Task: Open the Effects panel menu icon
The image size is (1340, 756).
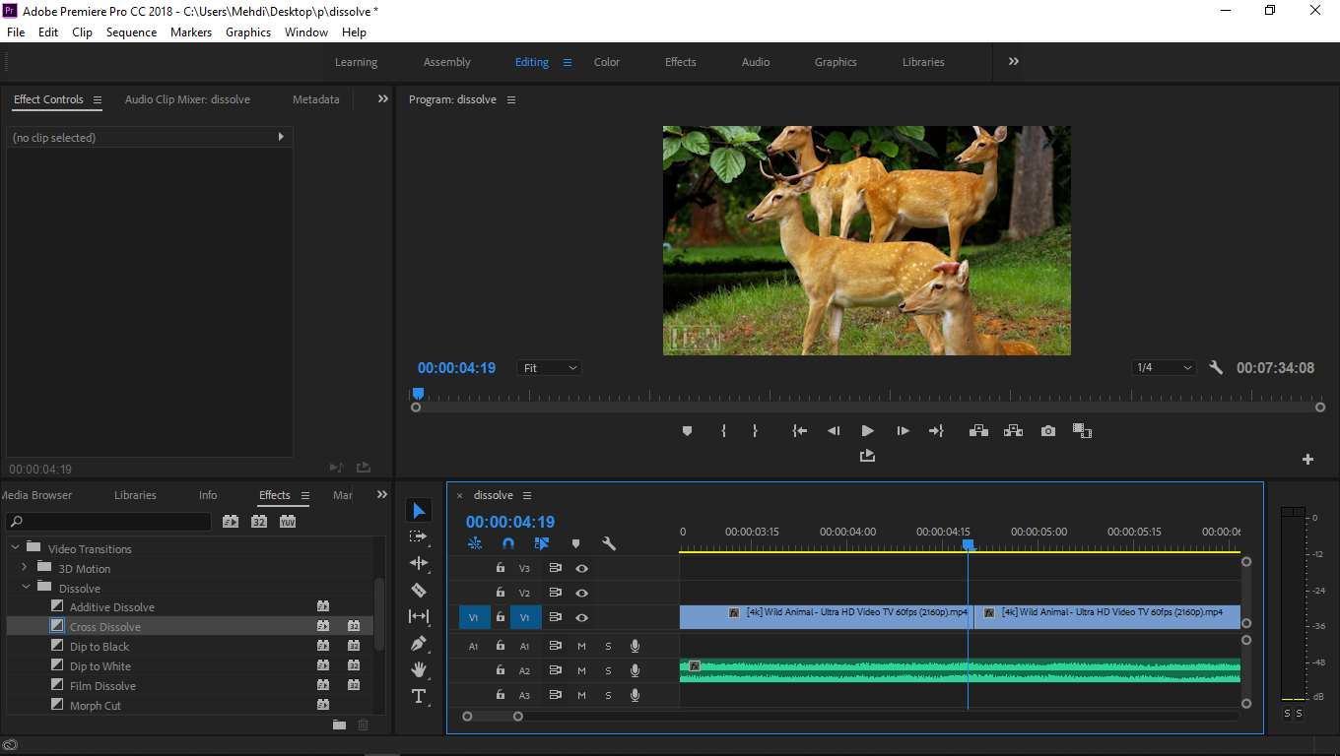Action: 305,495
